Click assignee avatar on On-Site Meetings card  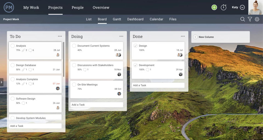click(x=119, y=94)
